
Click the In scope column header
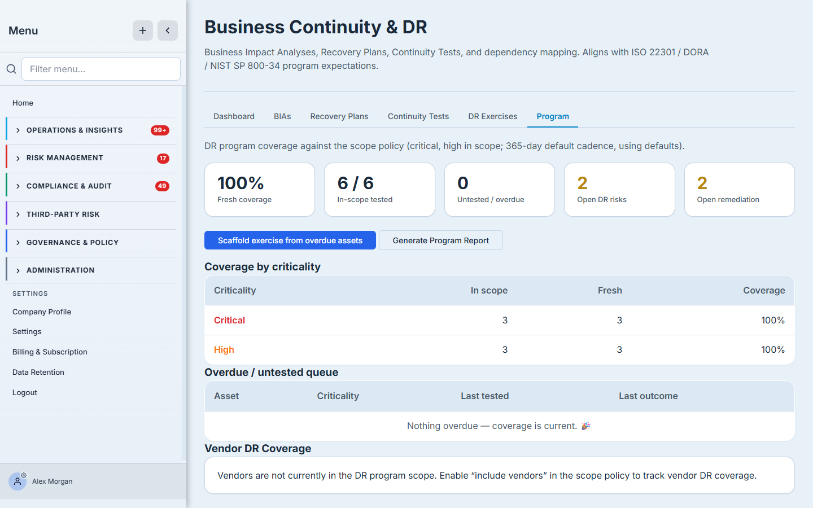489,290
